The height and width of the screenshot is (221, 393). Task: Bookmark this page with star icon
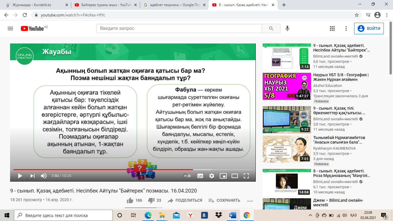coord(357,15)
